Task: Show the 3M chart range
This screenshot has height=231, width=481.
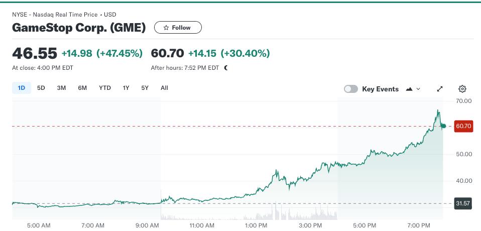Action: coord(61,88)
